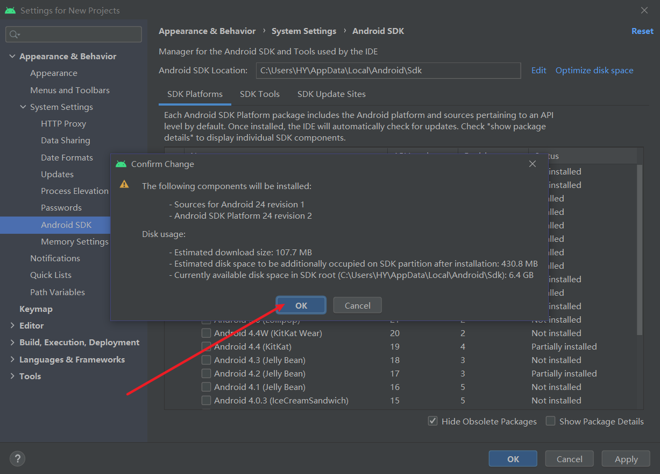Image resolution: width=660 pixels, height=474 pixels.
Task: Click the SDK platforms list scrollbar
Action: 640,249
